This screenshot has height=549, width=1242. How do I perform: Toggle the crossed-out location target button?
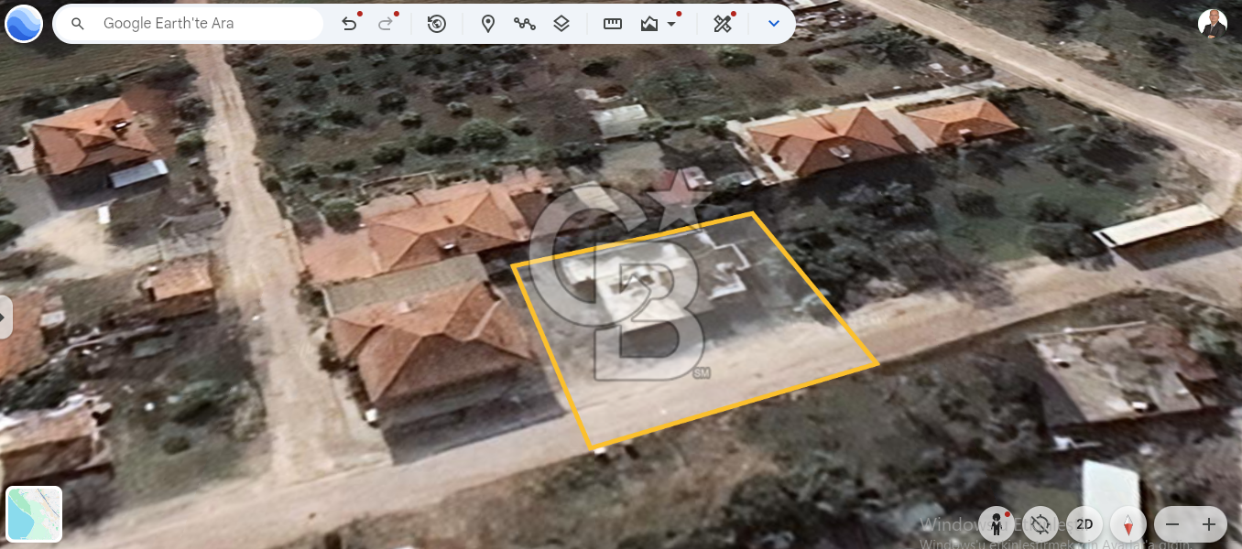(1040, 524)
